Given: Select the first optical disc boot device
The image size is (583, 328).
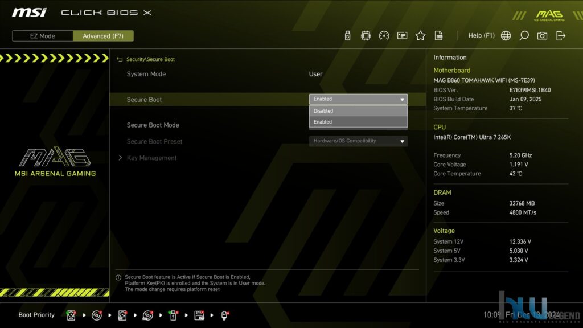Looking at the screenshot, I should [x=97, y=315].
